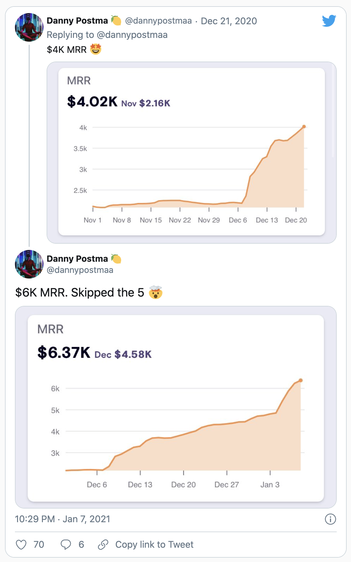Click Copy link to Tweet
The height and width of the screenshot is (562, 351).
coord(154,545)
